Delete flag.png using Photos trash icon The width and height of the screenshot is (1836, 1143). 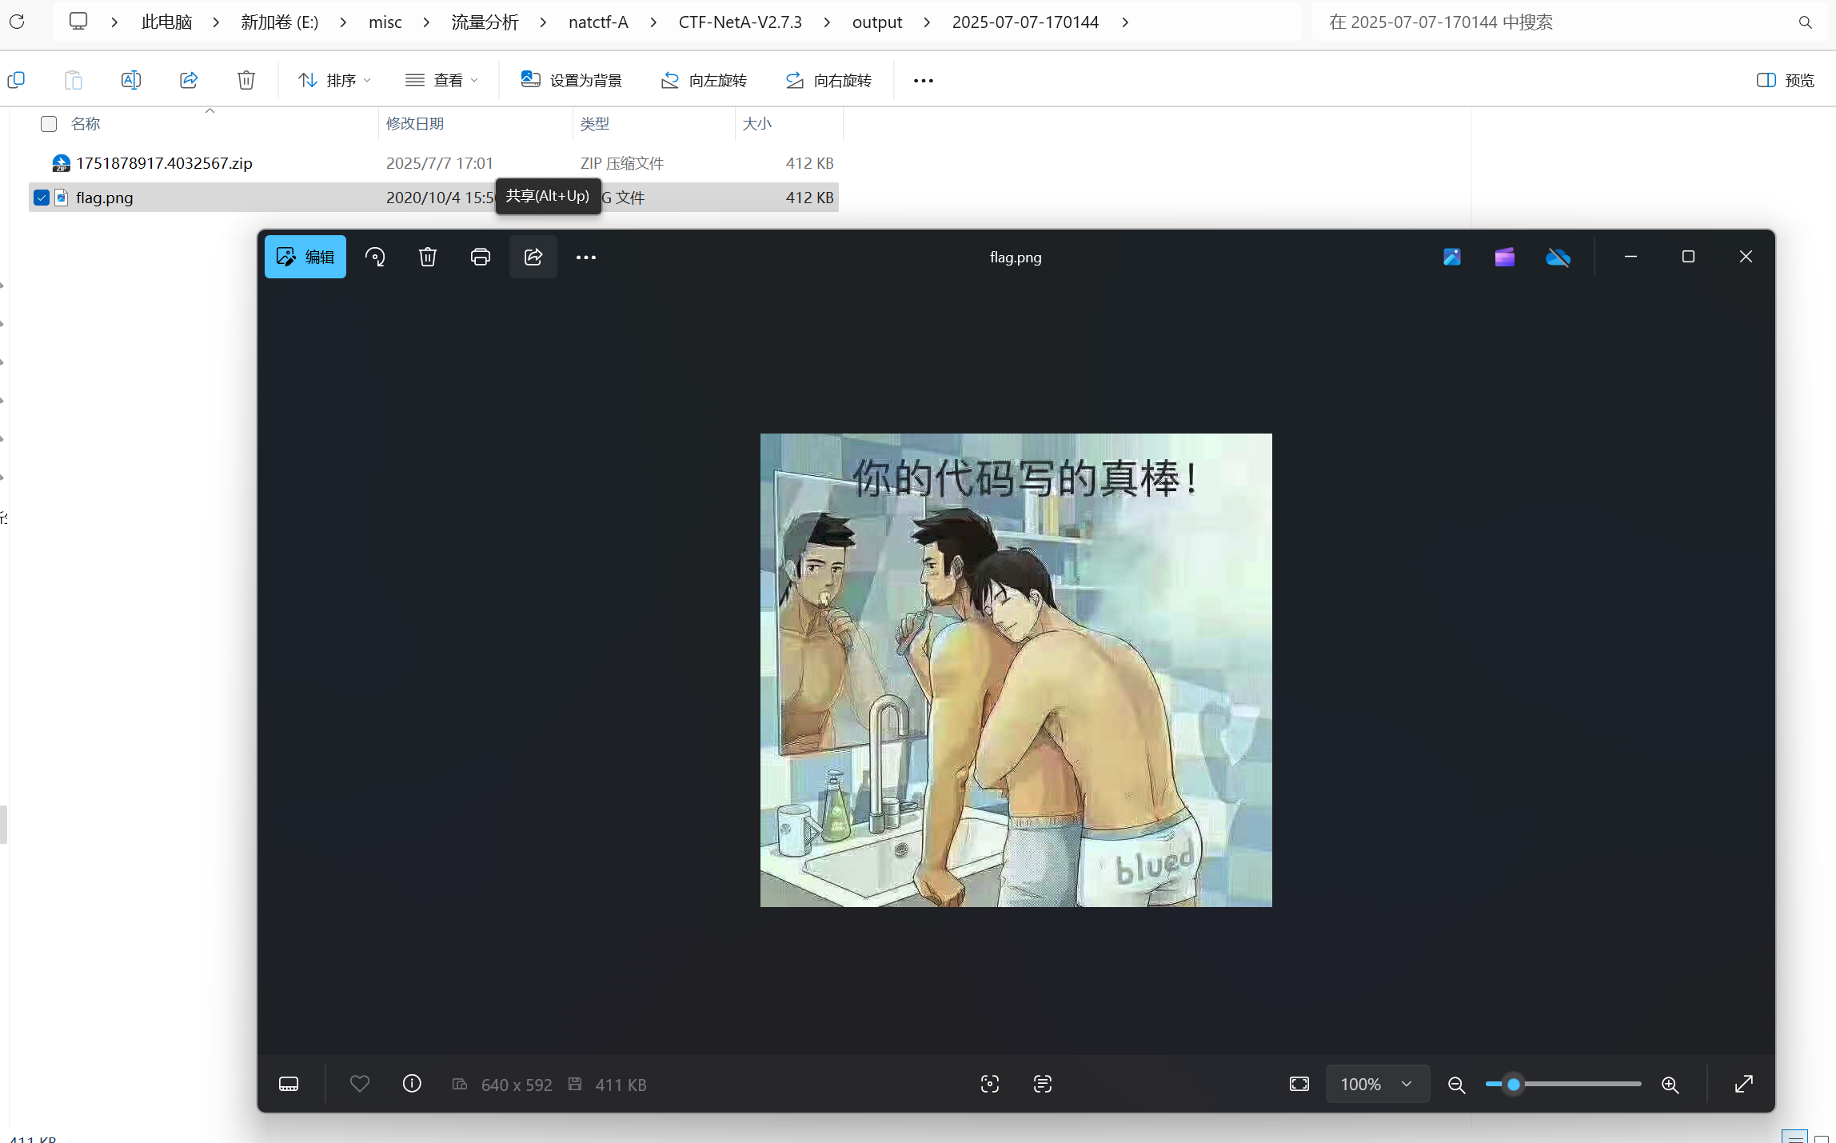428,257
